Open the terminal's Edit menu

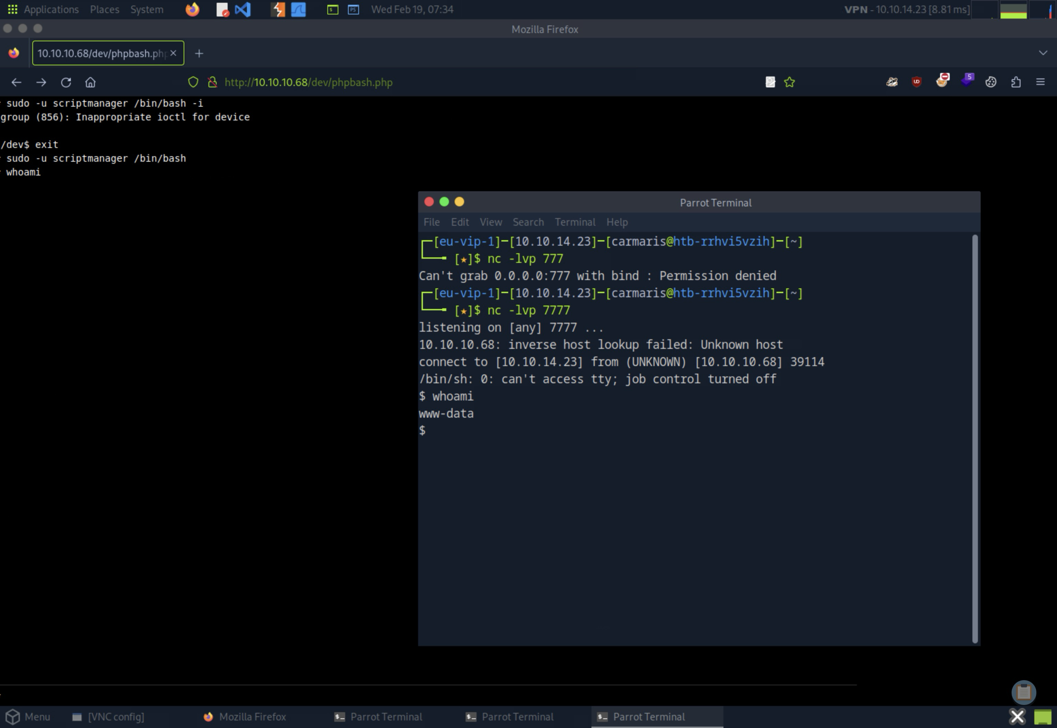click(x=459, y=222)
